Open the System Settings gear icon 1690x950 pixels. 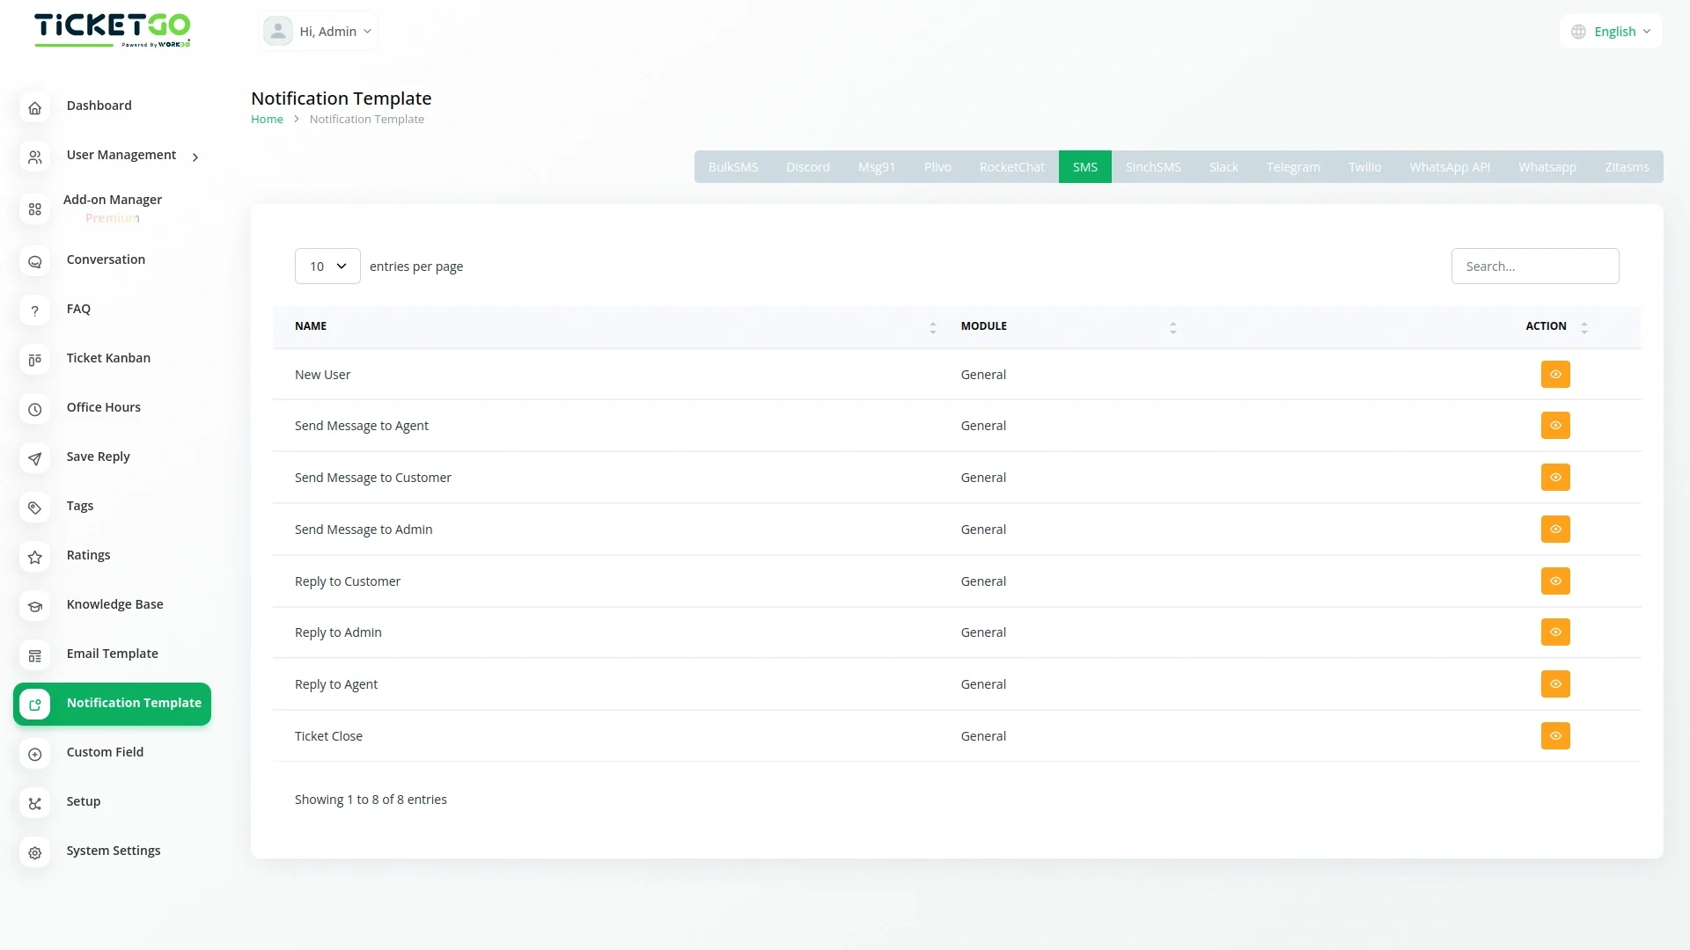click(x=34, y=852)
